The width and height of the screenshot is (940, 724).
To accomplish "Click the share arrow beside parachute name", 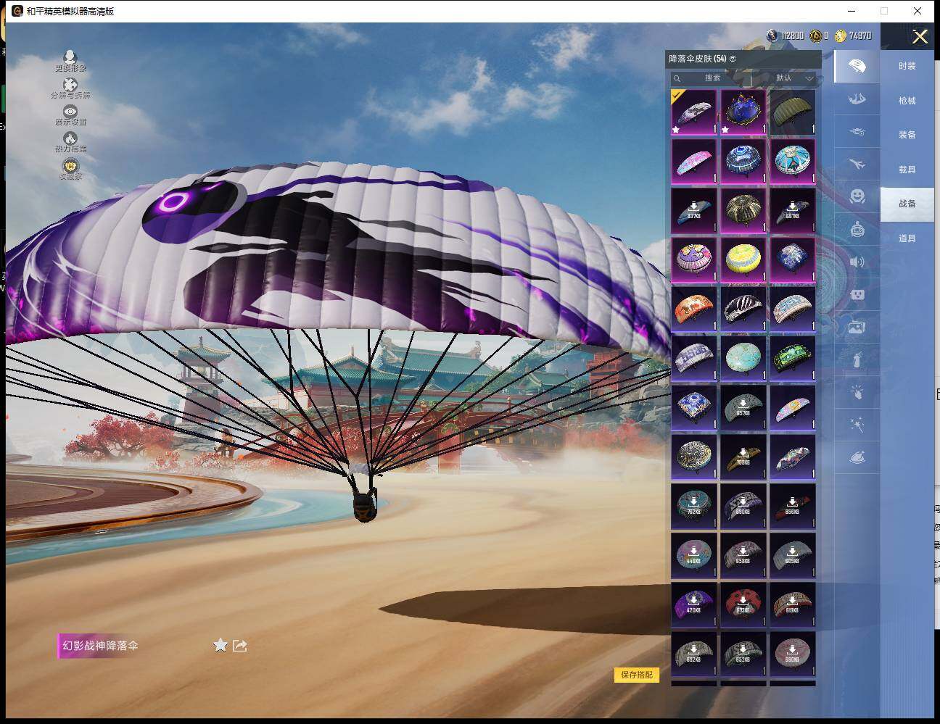I will tap(240, 645).
